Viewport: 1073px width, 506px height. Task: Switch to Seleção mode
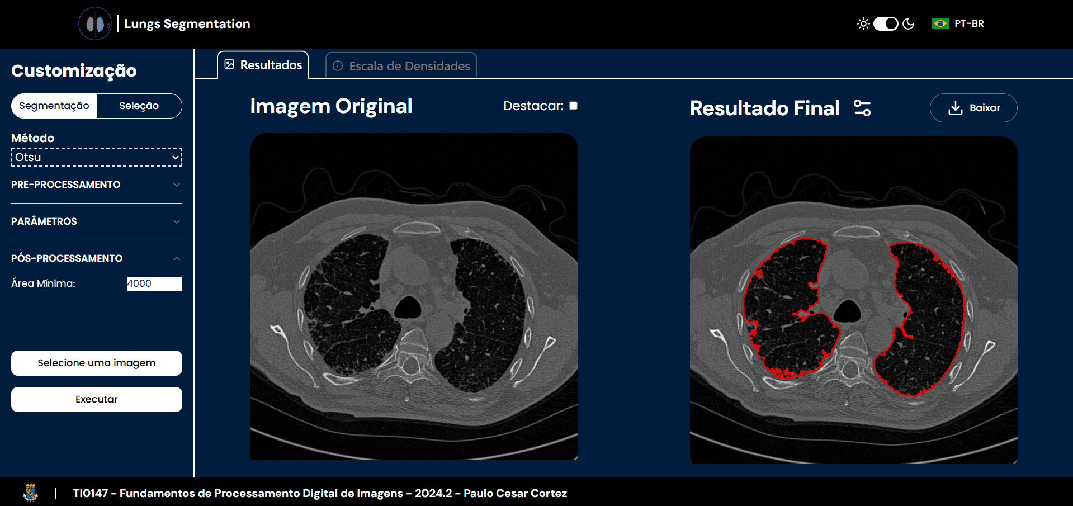pyautogui.click(x=139, y=106)
